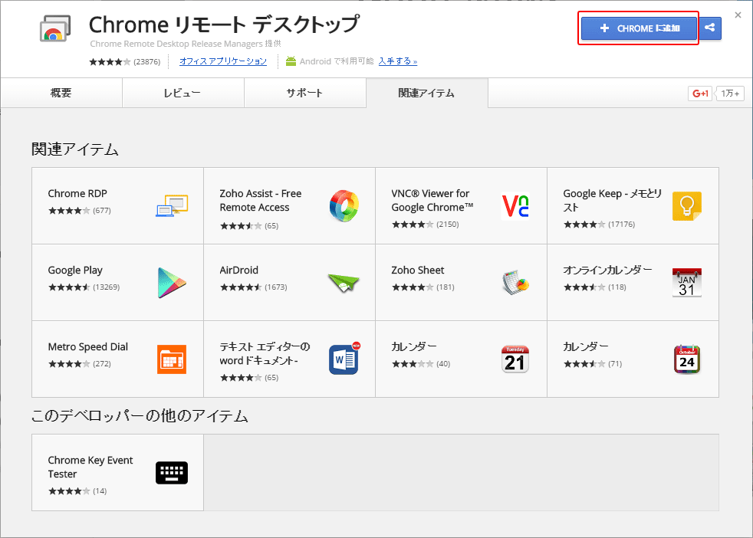Click the VNC Viewer logo icon
The image size is (753, 538).
(515, 205)
